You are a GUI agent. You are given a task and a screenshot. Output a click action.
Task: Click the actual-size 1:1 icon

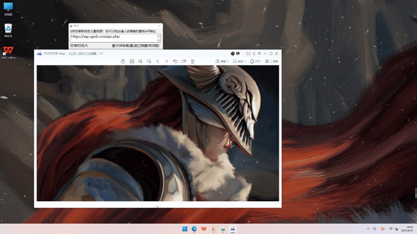tap(132, 61)
